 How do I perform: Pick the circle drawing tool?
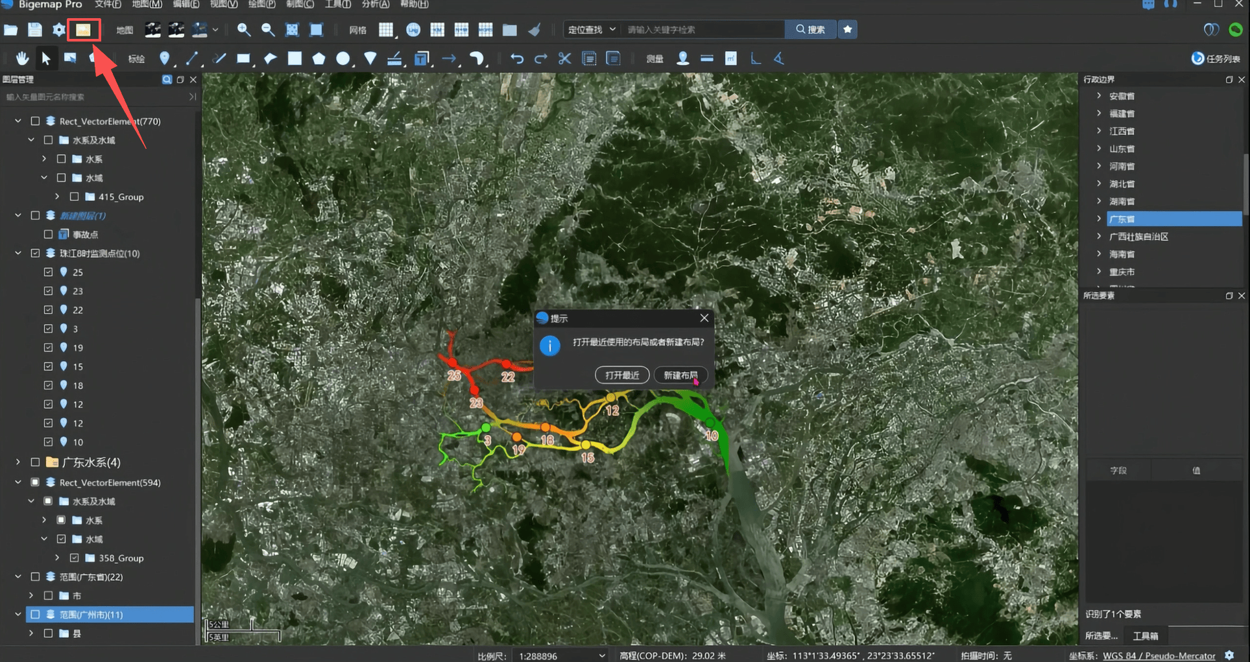[x=343, y=59]
